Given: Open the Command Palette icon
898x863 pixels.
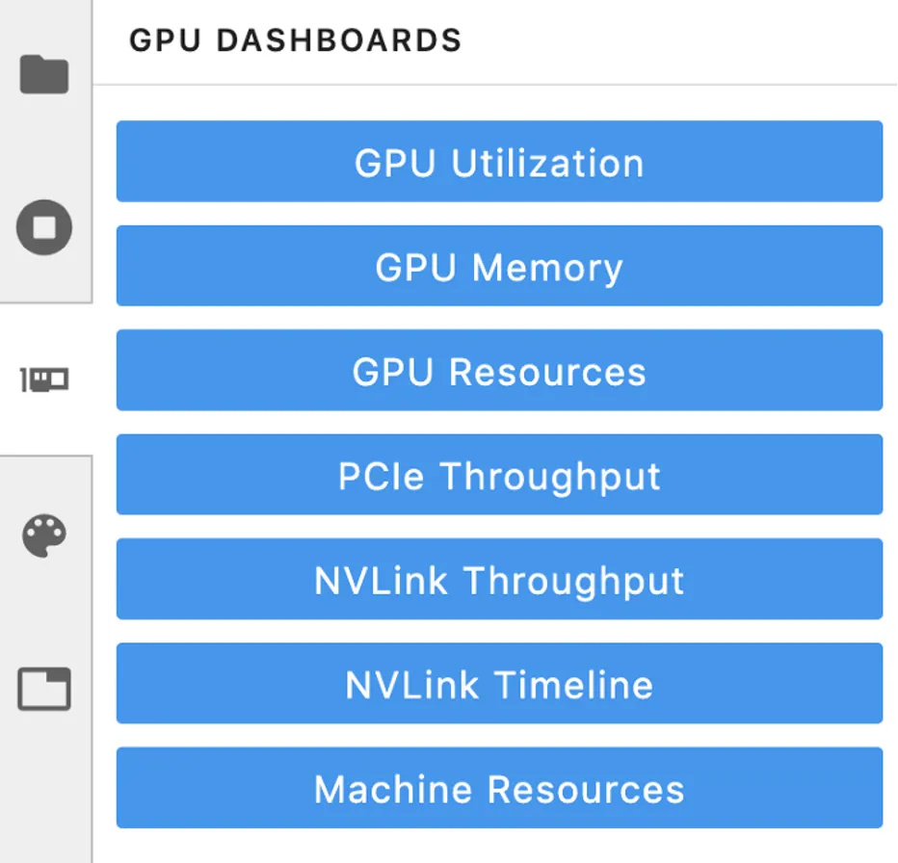Looking at the screenshot, I should click(x=44, y=535).
